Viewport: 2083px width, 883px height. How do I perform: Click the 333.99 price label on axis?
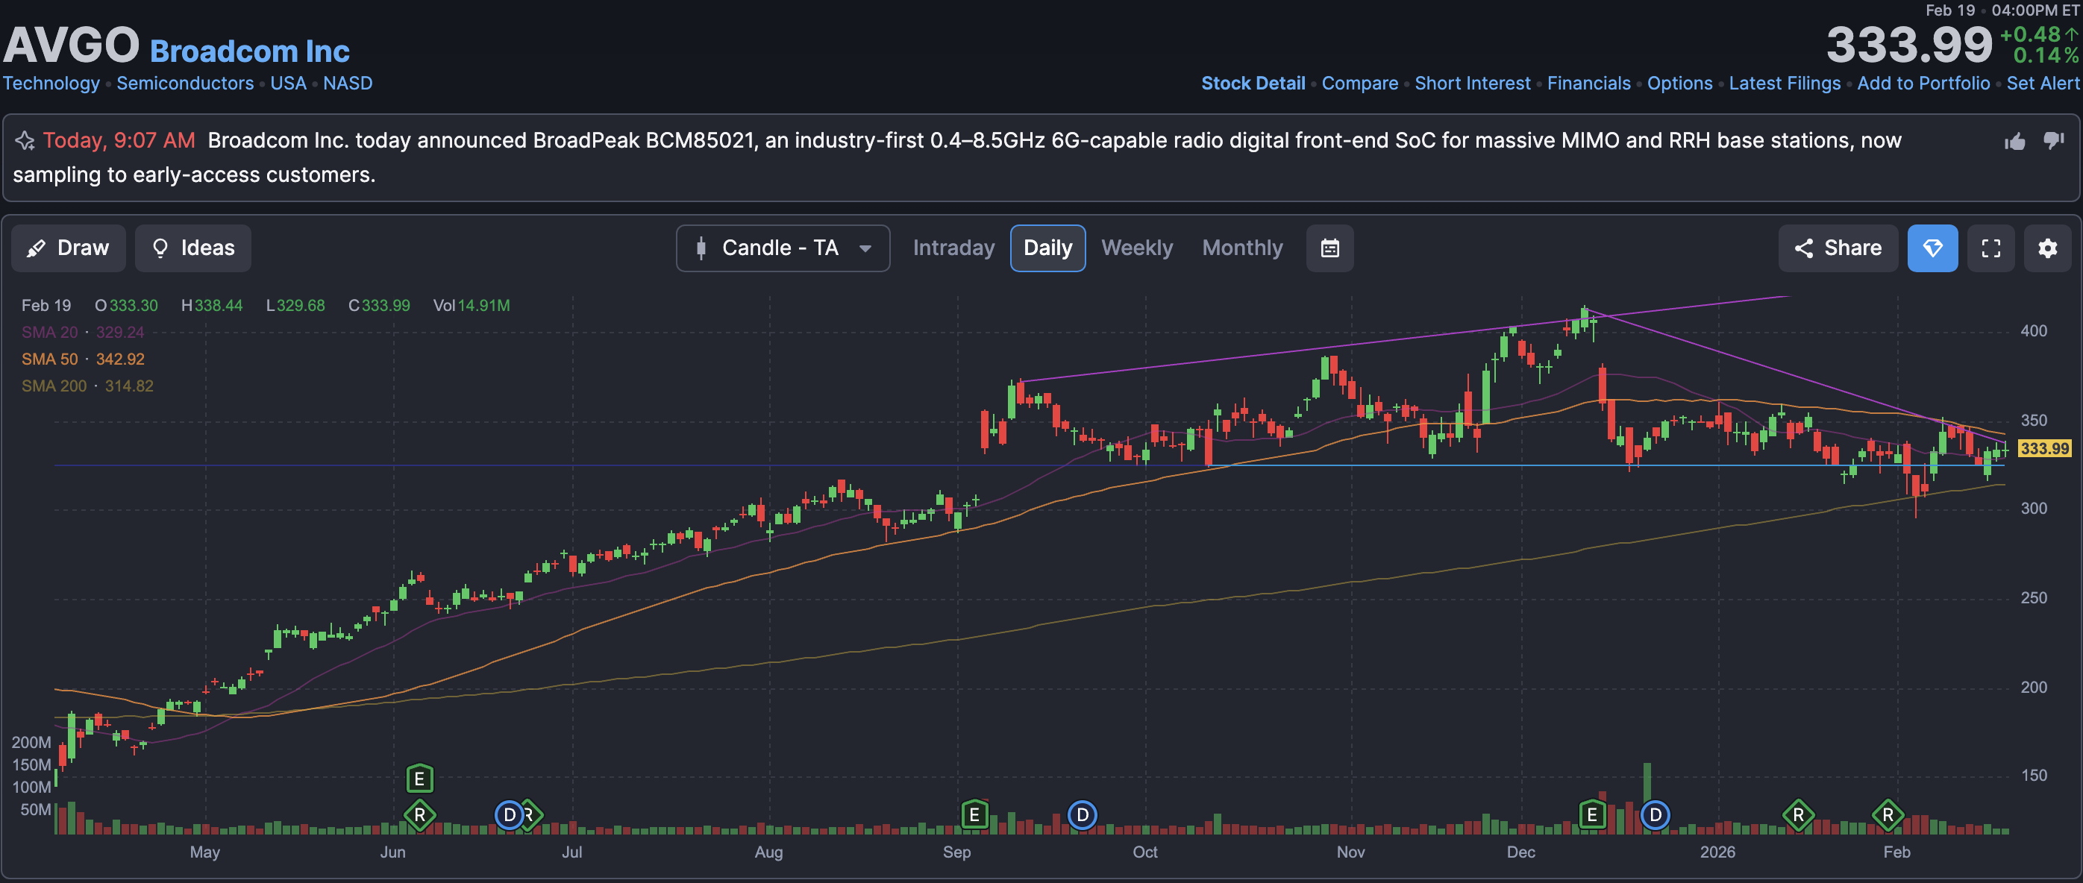[2043, 448]
